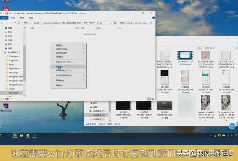Choose Properties (R) in context menu
Image resolution: width=238 pixels, height=161 pixels.
[x=68, y=85]
